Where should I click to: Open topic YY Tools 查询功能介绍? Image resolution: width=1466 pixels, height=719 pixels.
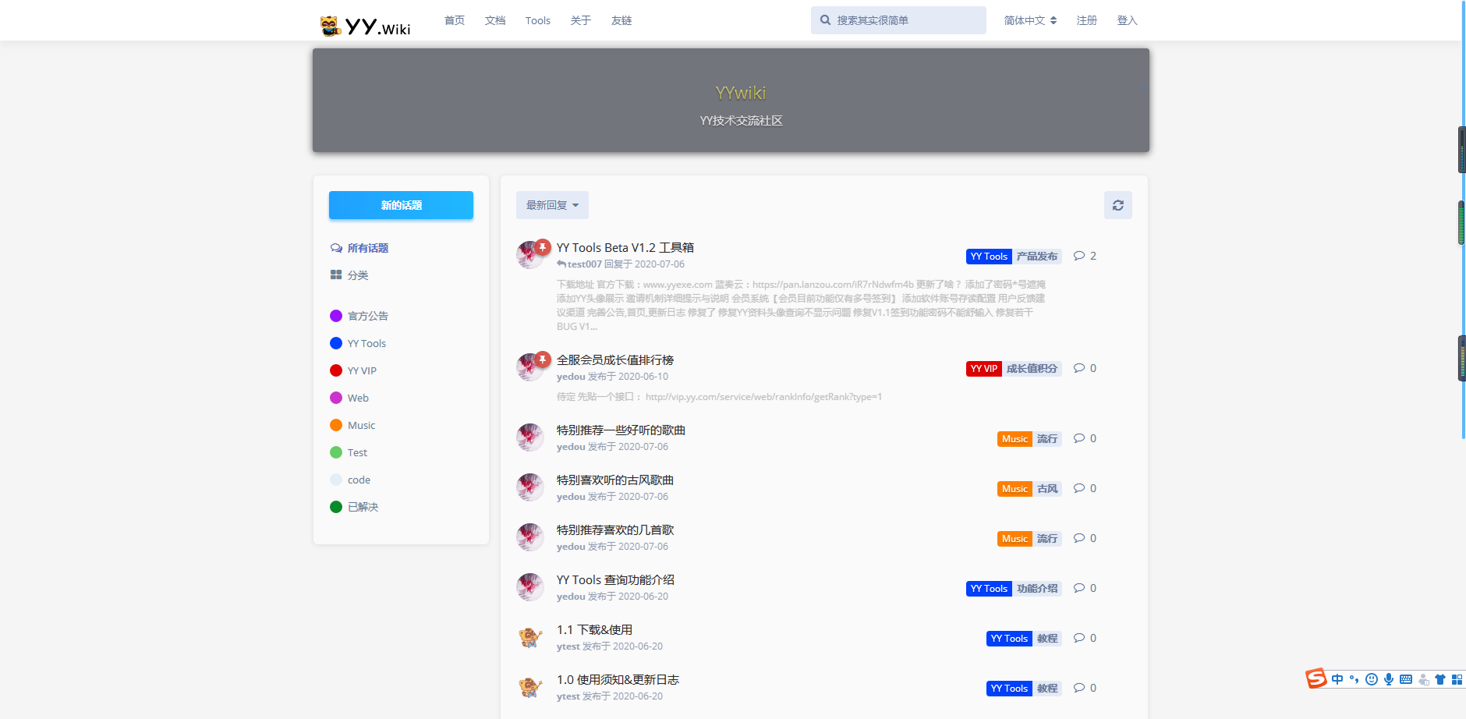tap(615, 579)
